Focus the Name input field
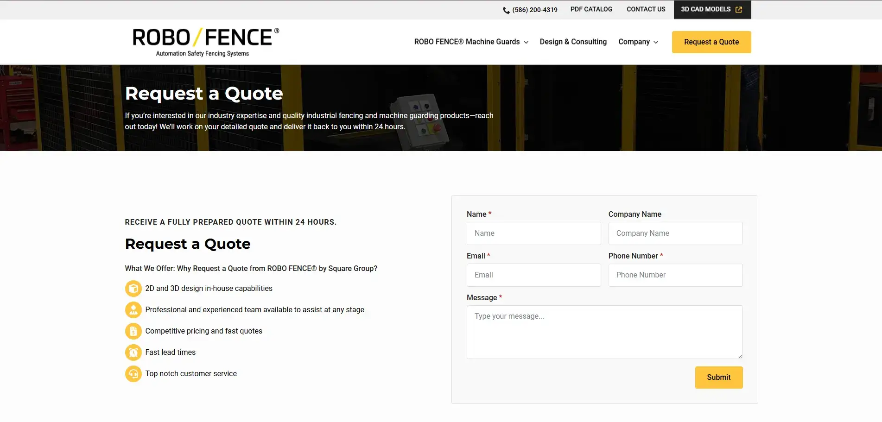Image resolution: width=882 pixels, height=422 pixels. click(534, 233)
